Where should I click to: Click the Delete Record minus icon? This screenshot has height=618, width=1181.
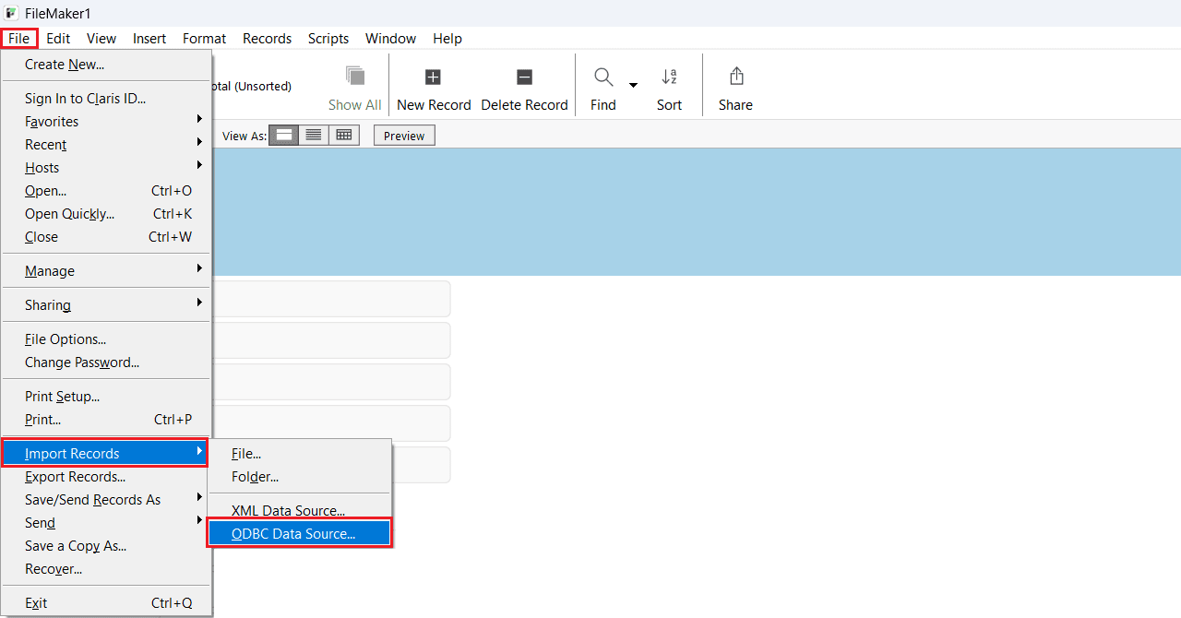524,77
